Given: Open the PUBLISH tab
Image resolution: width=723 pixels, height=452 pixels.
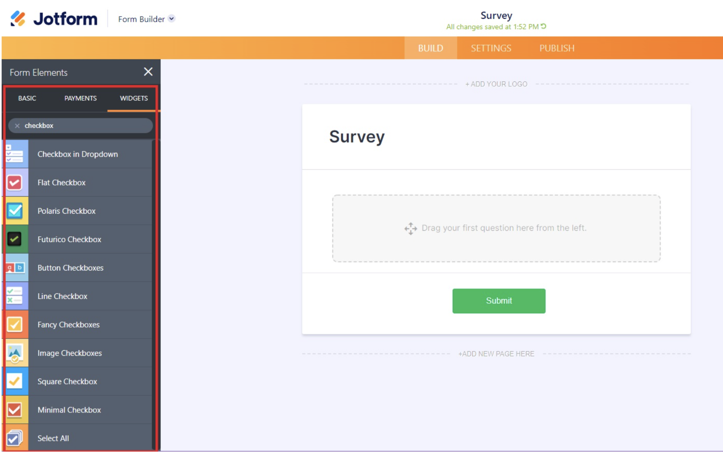Looking at the screenshot, I should [557, 48].
